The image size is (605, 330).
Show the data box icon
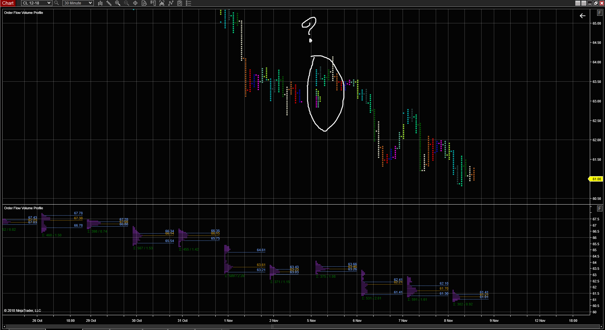[x=144, y=3]
